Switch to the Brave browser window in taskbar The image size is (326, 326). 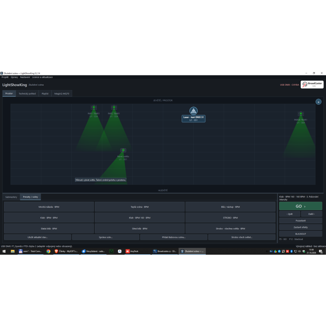click(x=66, y=251)
